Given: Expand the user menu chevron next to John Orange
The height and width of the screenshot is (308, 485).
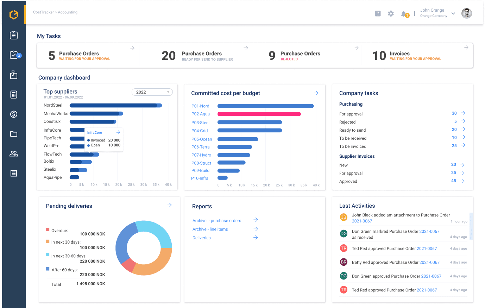Looking at the screenshot, I should coord(453,13).
